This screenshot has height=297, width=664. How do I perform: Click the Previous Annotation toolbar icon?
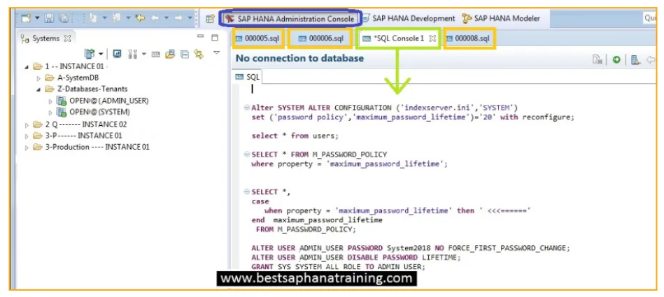click(x=116, y=18)
